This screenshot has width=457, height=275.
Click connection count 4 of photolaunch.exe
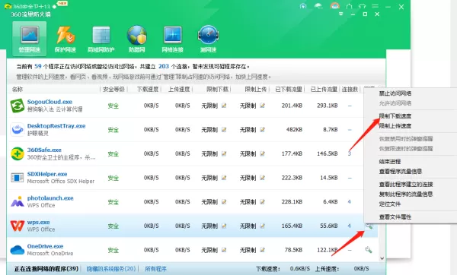pos(349,202)
